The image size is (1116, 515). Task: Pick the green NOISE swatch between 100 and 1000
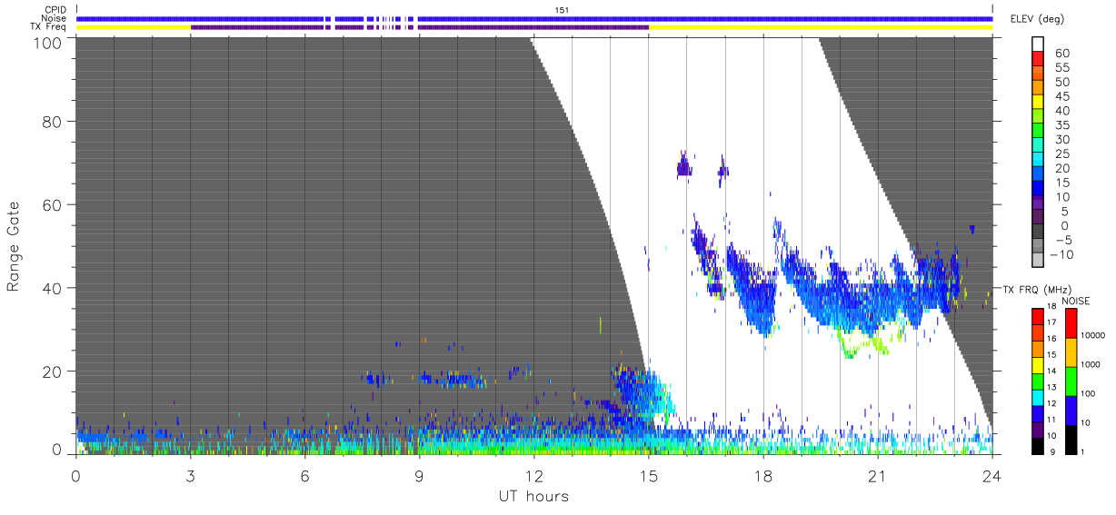tap(1071, 381)
